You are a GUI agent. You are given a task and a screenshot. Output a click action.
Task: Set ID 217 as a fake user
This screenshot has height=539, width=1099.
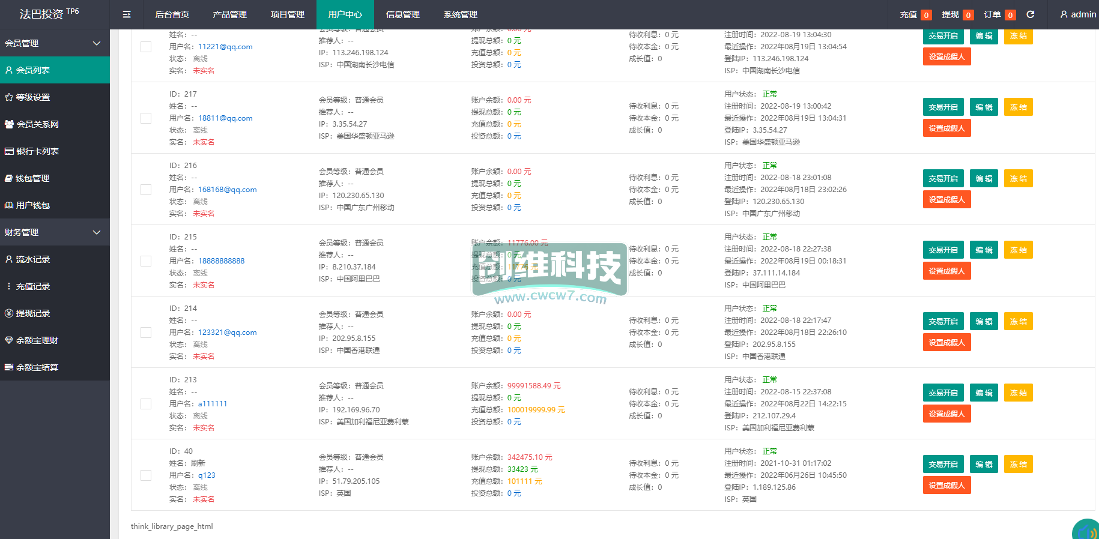pos(946,128)
